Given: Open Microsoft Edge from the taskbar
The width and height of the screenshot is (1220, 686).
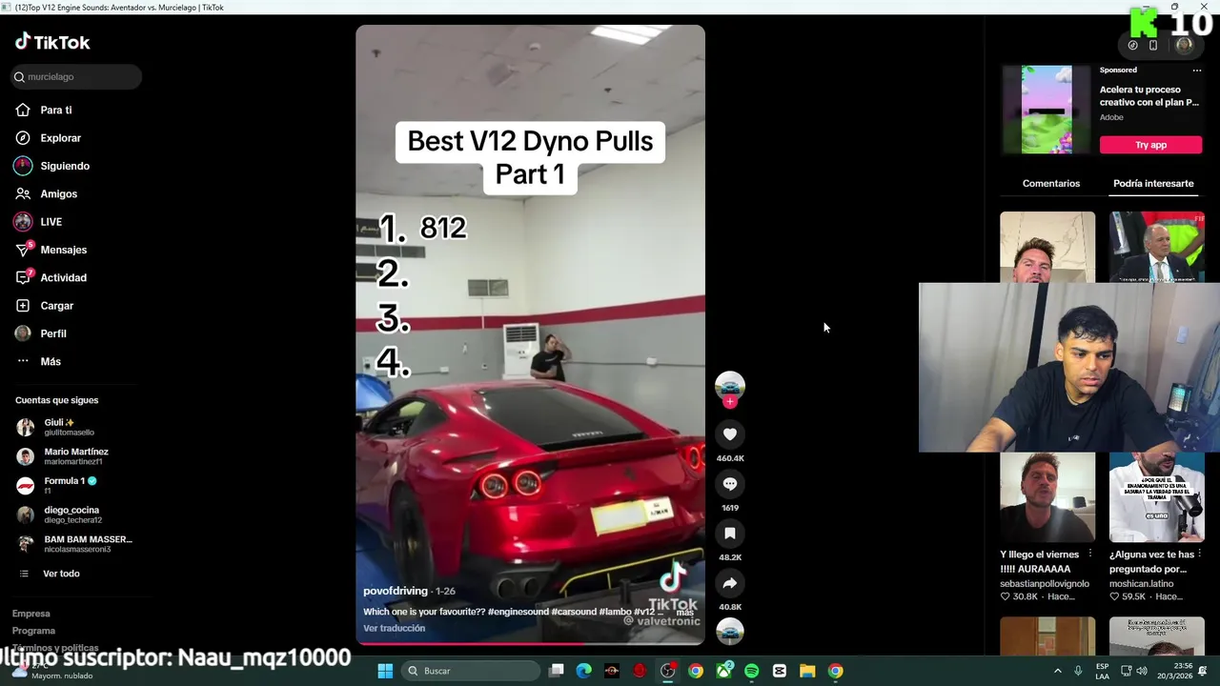Looking at the screenshot, I should click(584, 671).
